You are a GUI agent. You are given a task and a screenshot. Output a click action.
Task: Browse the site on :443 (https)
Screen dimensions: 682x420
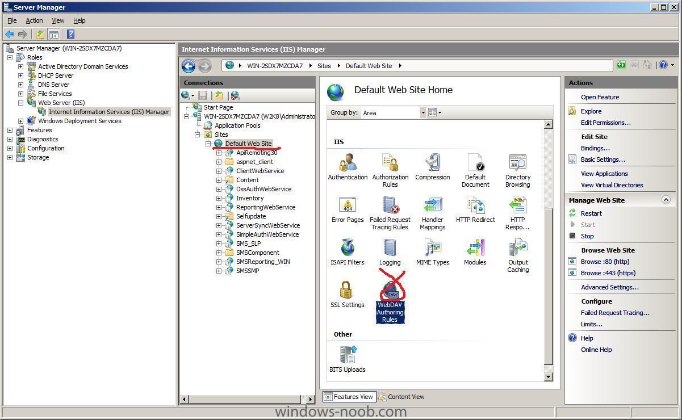[x=608, y=273]
